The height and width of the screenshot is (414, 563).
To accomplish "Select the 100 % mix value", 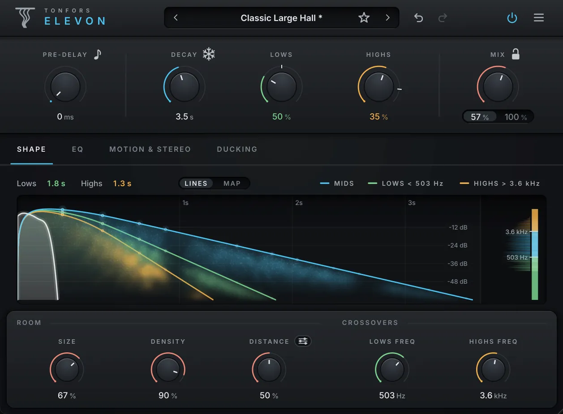I will (516, 117).
